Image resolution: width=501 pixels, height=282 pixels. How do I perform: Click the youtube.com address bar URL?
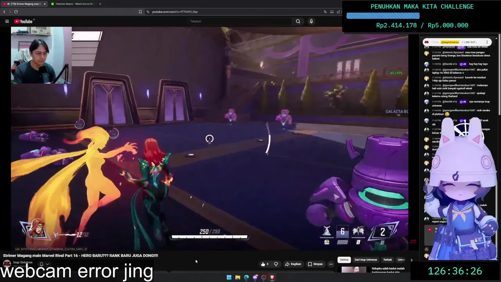click(175, 12)
